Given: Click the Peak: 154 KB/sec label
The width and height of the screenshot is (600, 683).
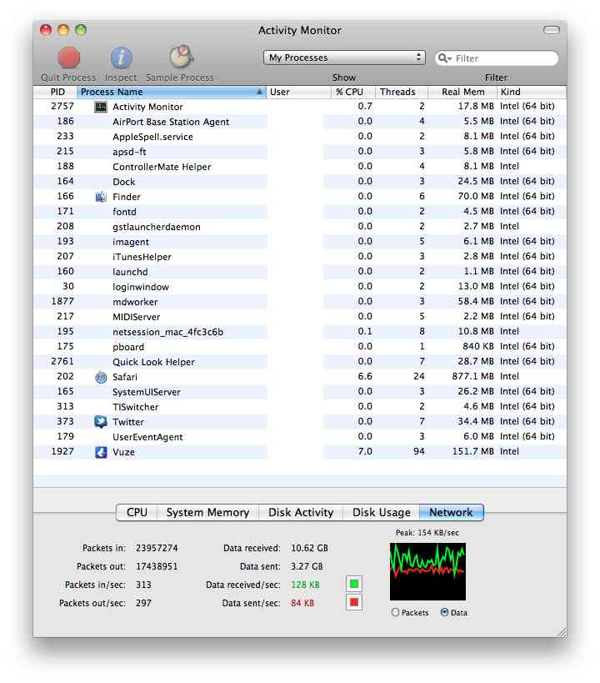Looking at the screenshot, I should point(427,533).
